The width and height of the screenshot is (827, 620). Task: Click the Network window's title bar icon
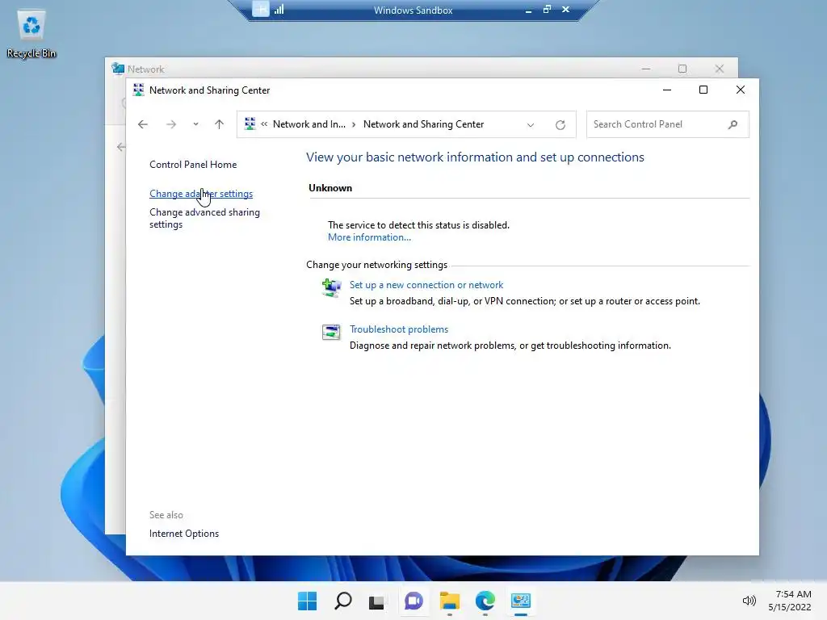pyautogui.click(x=118, y=69)
